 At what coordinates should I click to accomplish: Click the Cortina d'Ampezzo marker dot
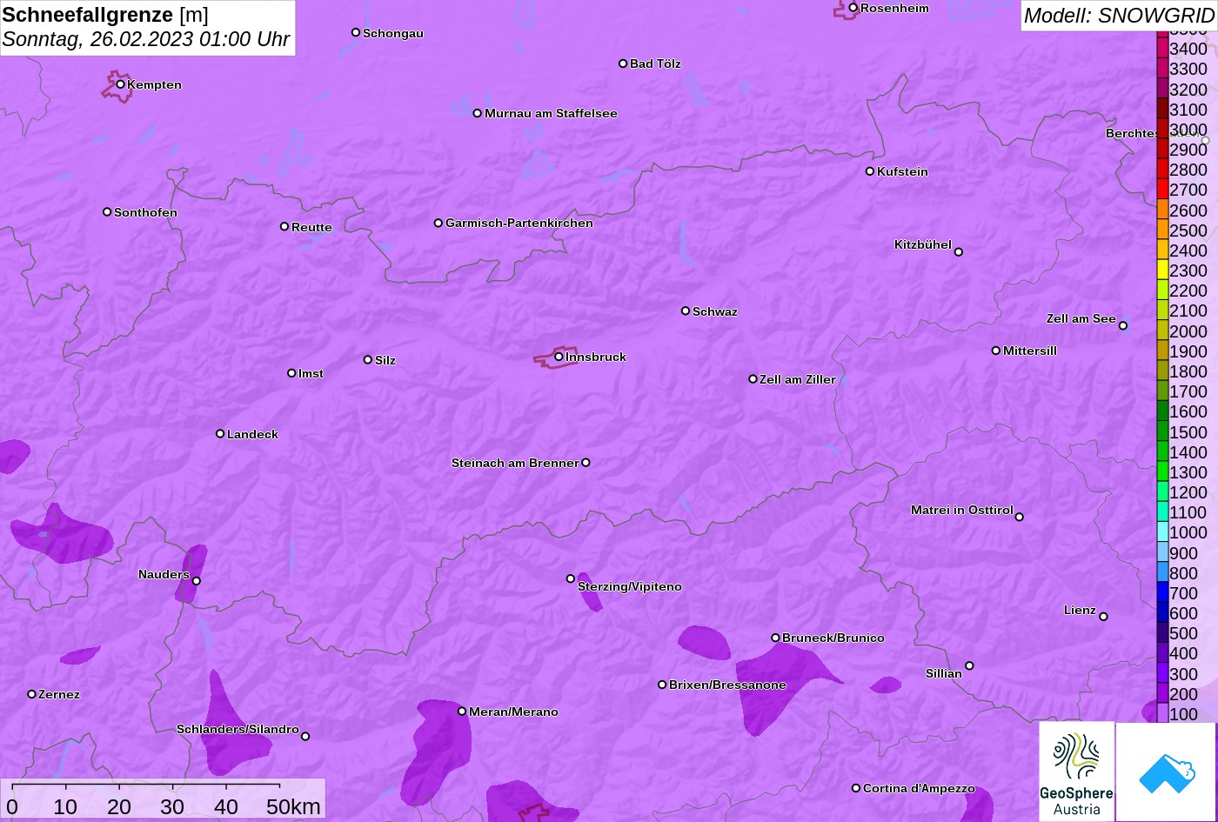point(856,788)
